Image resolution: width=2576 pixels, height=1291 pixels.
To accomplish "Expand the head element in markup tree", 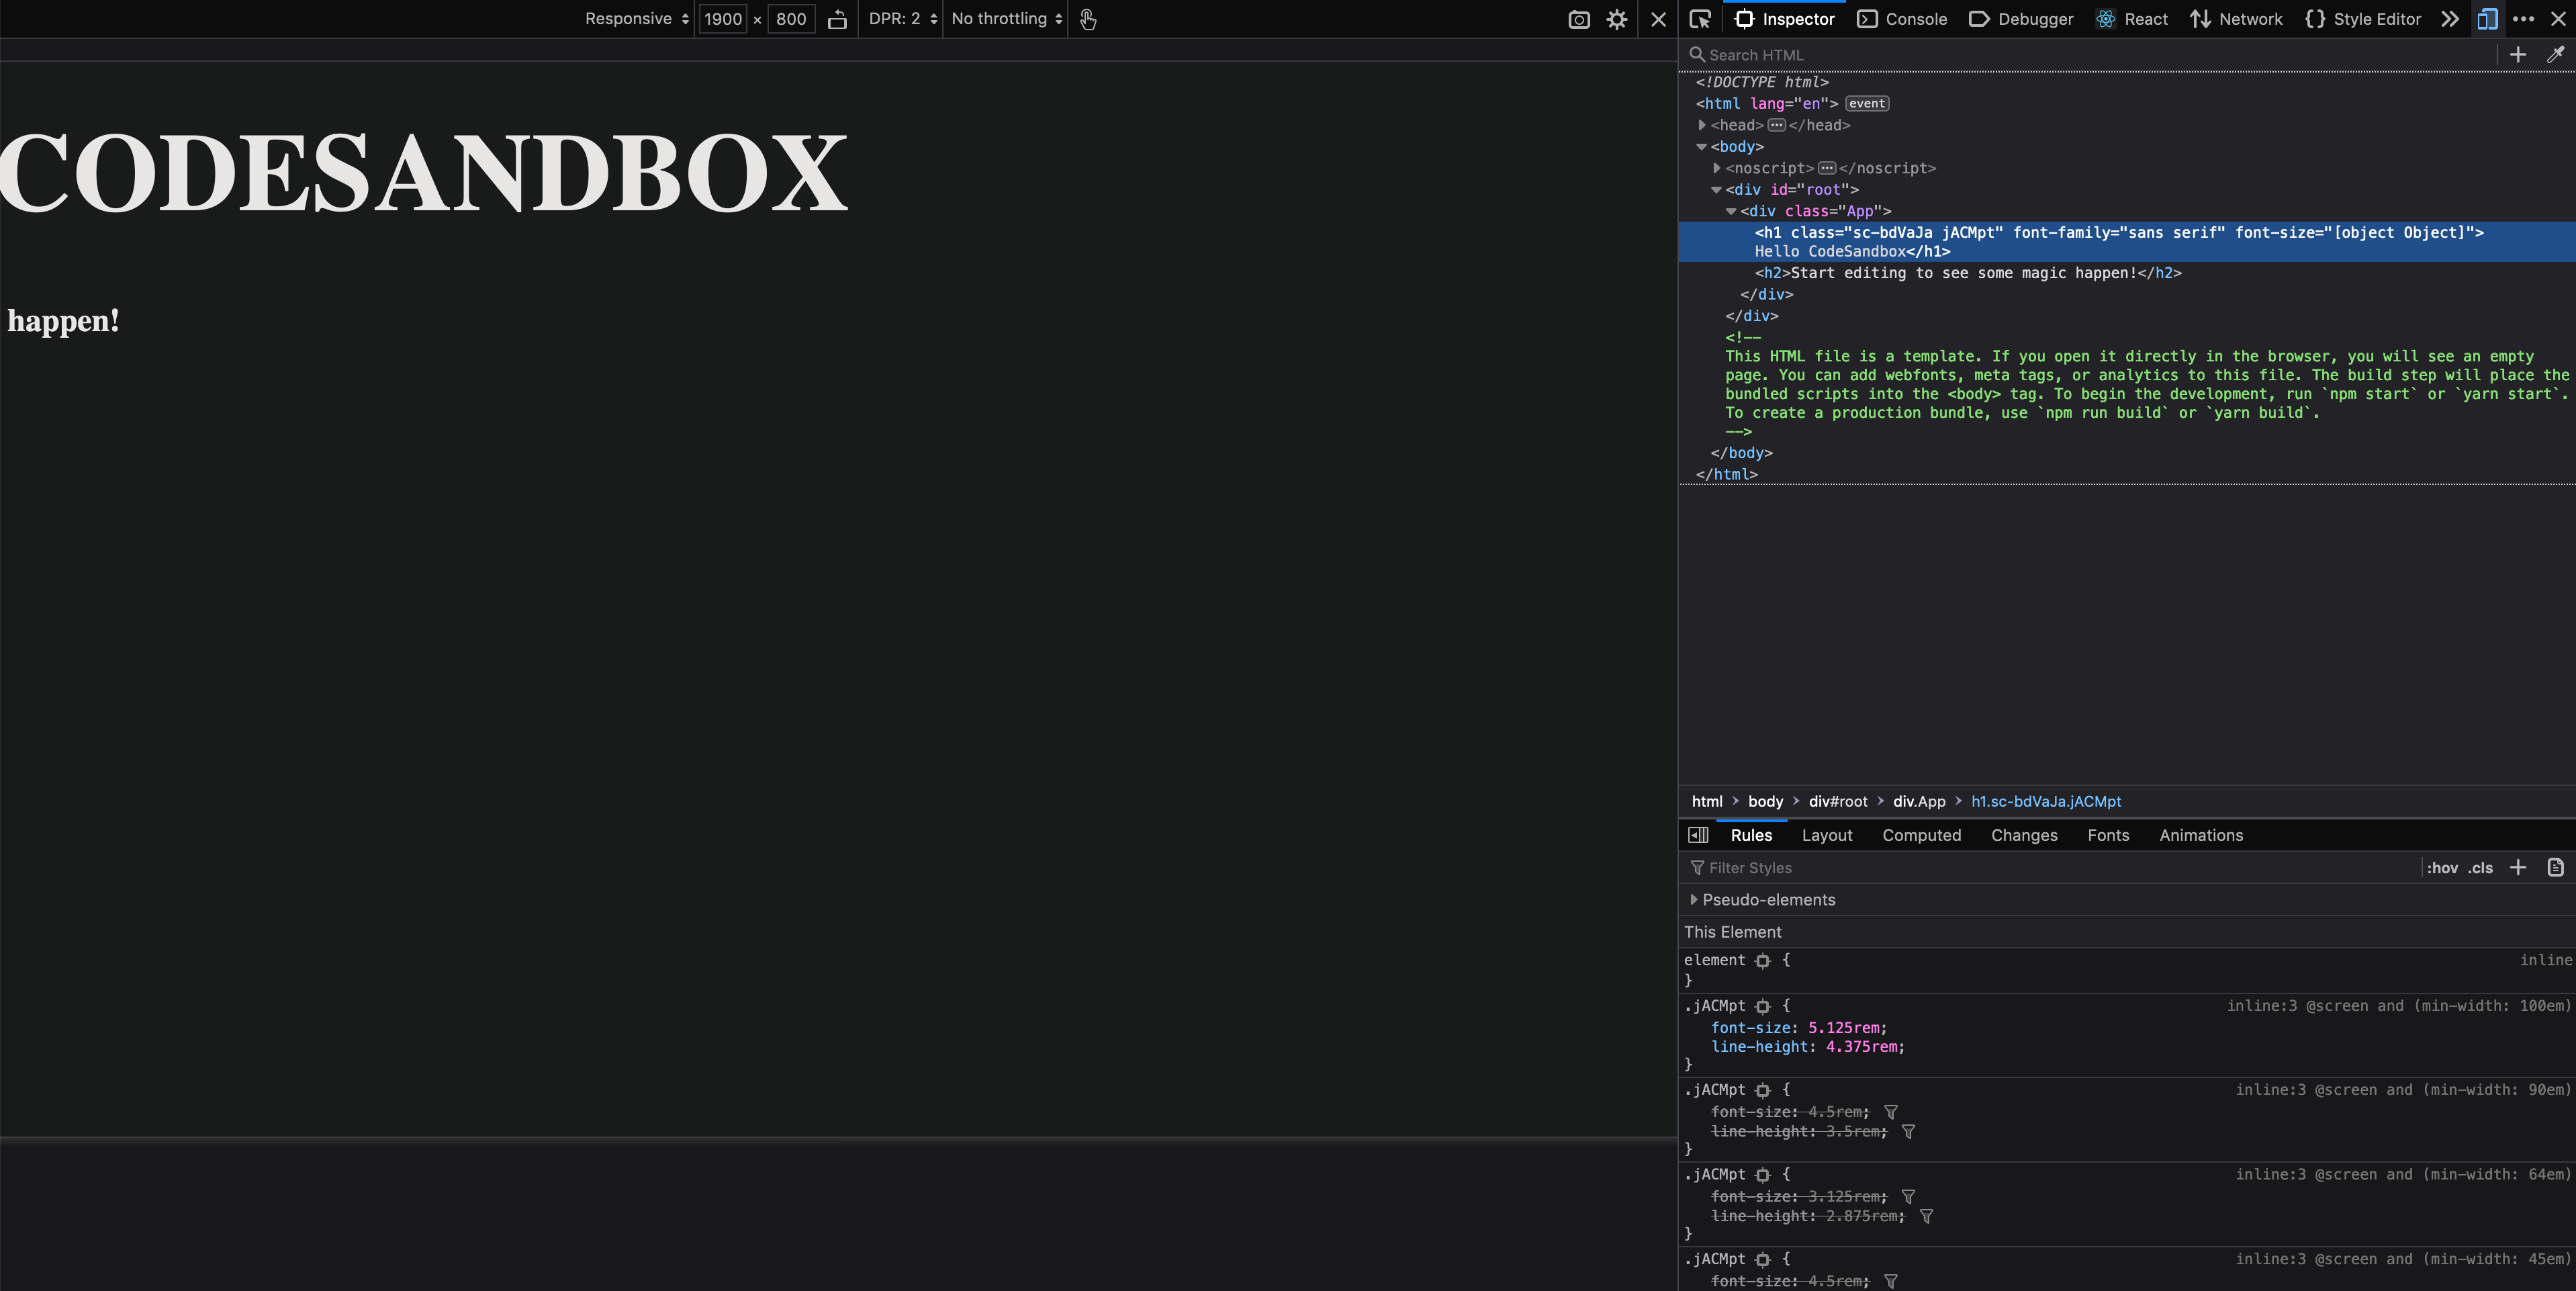I will pos(1703,125).
